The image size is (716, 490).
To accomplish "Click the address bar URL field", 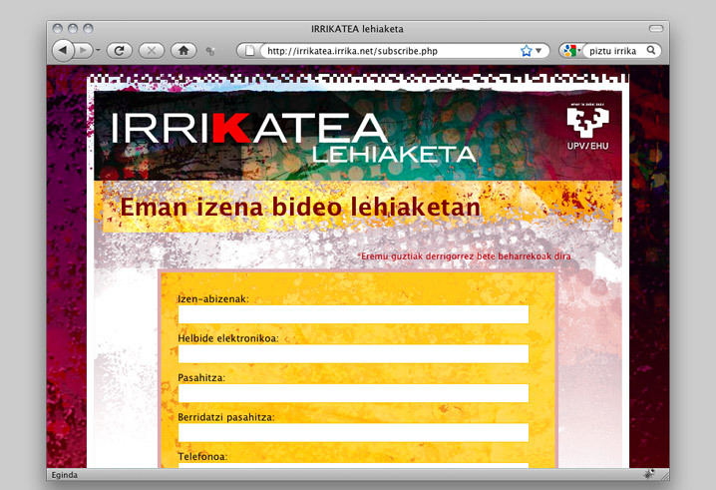I will tap(384, 50).
